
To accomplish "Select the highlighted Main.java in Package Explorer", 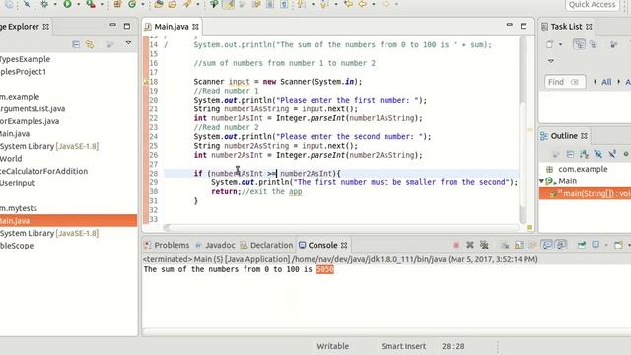I will click(68, 221).
